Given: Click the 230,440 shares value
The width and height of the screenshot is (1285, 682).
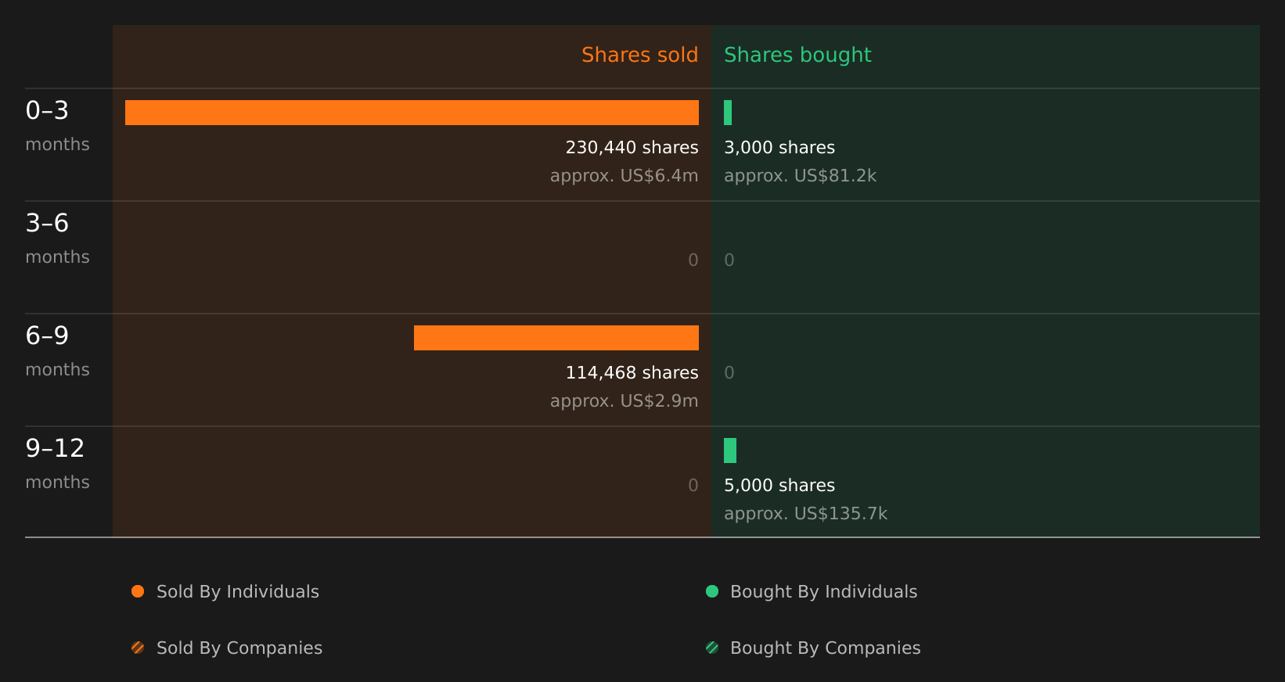Looking at the screenshot, I should [x=632, y=147].
